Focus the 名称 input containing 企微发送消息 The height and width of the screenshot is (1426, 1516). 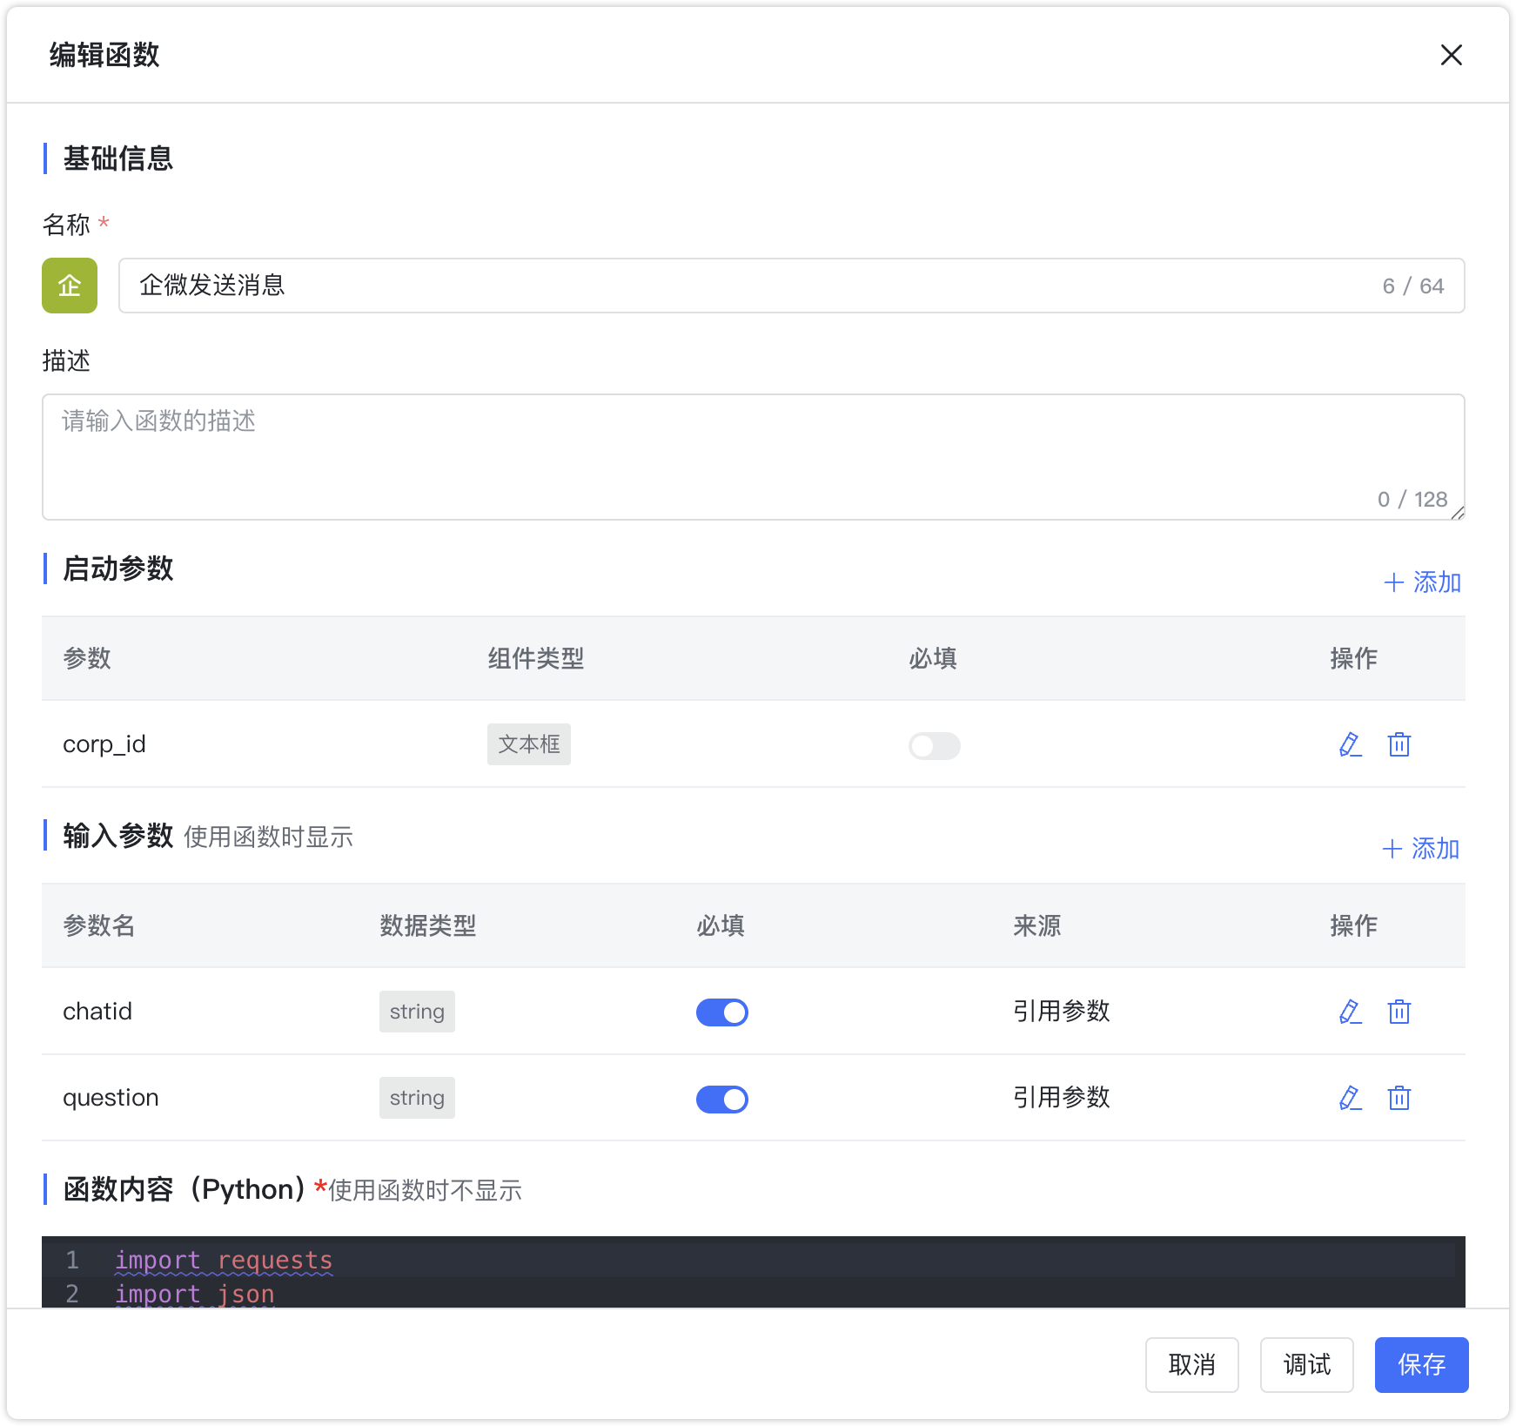point(792,286)
